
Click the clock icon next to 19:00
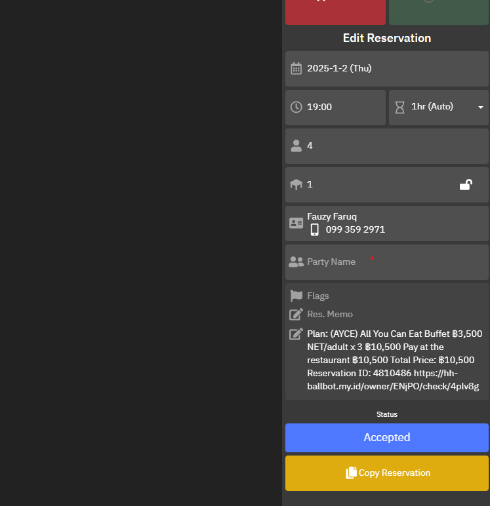[296, 107]
